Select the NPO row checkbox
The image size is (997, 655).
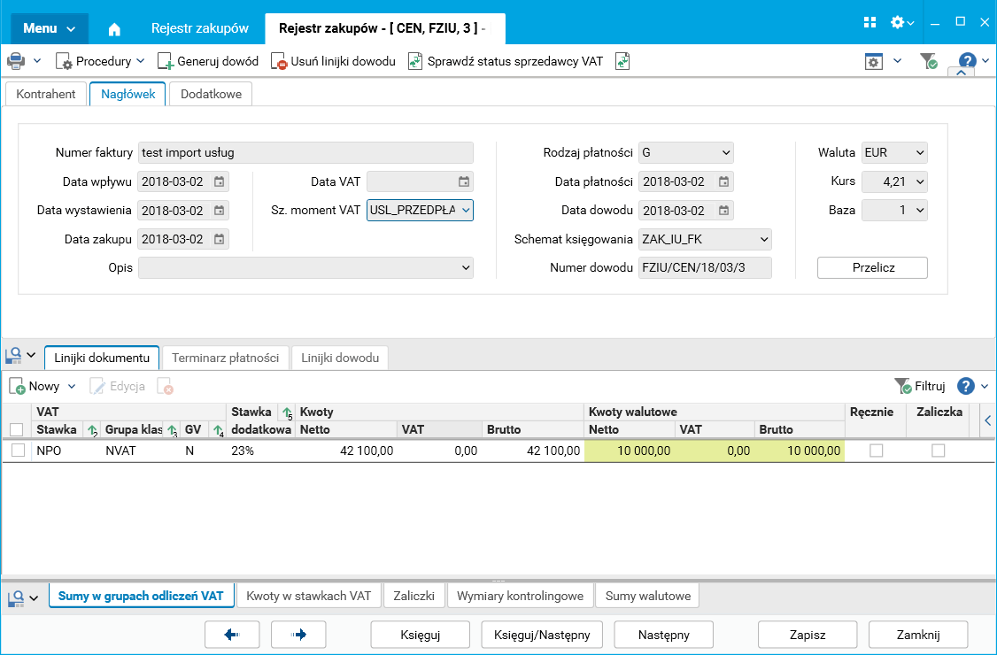[18, 451]
